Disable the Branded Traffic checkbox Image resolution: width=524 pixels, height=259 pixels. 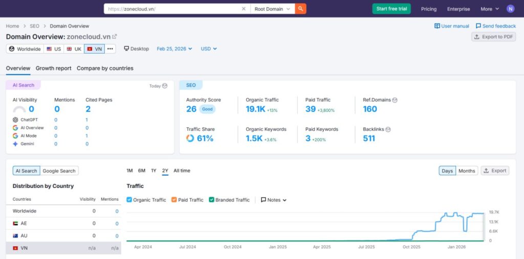click(211, 200)
